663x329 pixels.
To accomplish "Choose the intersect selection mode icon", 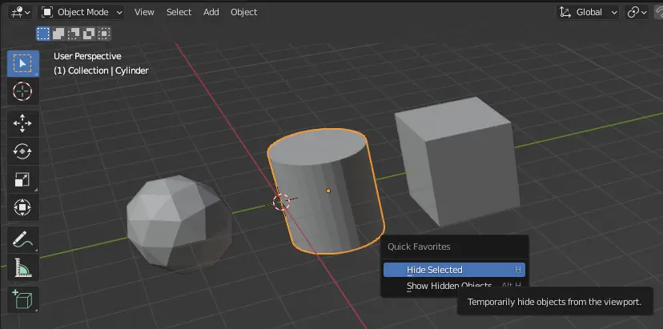I will [x=104, y=34].
